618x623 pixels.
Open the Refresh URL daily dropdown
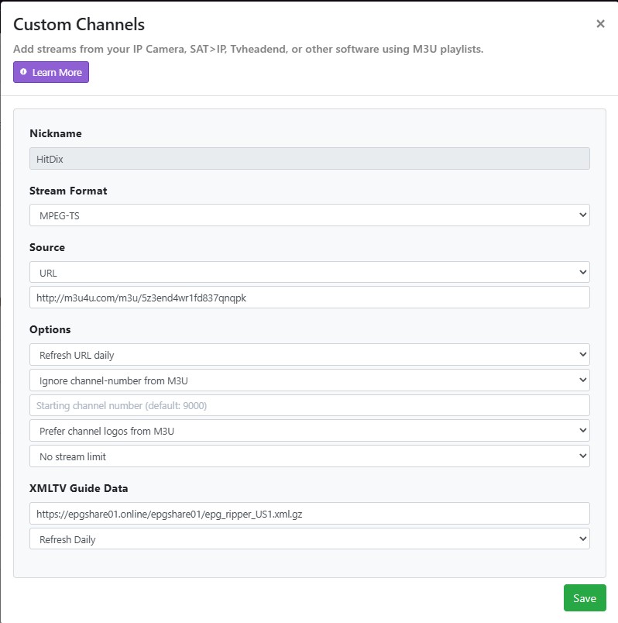[x=309, y=355]
